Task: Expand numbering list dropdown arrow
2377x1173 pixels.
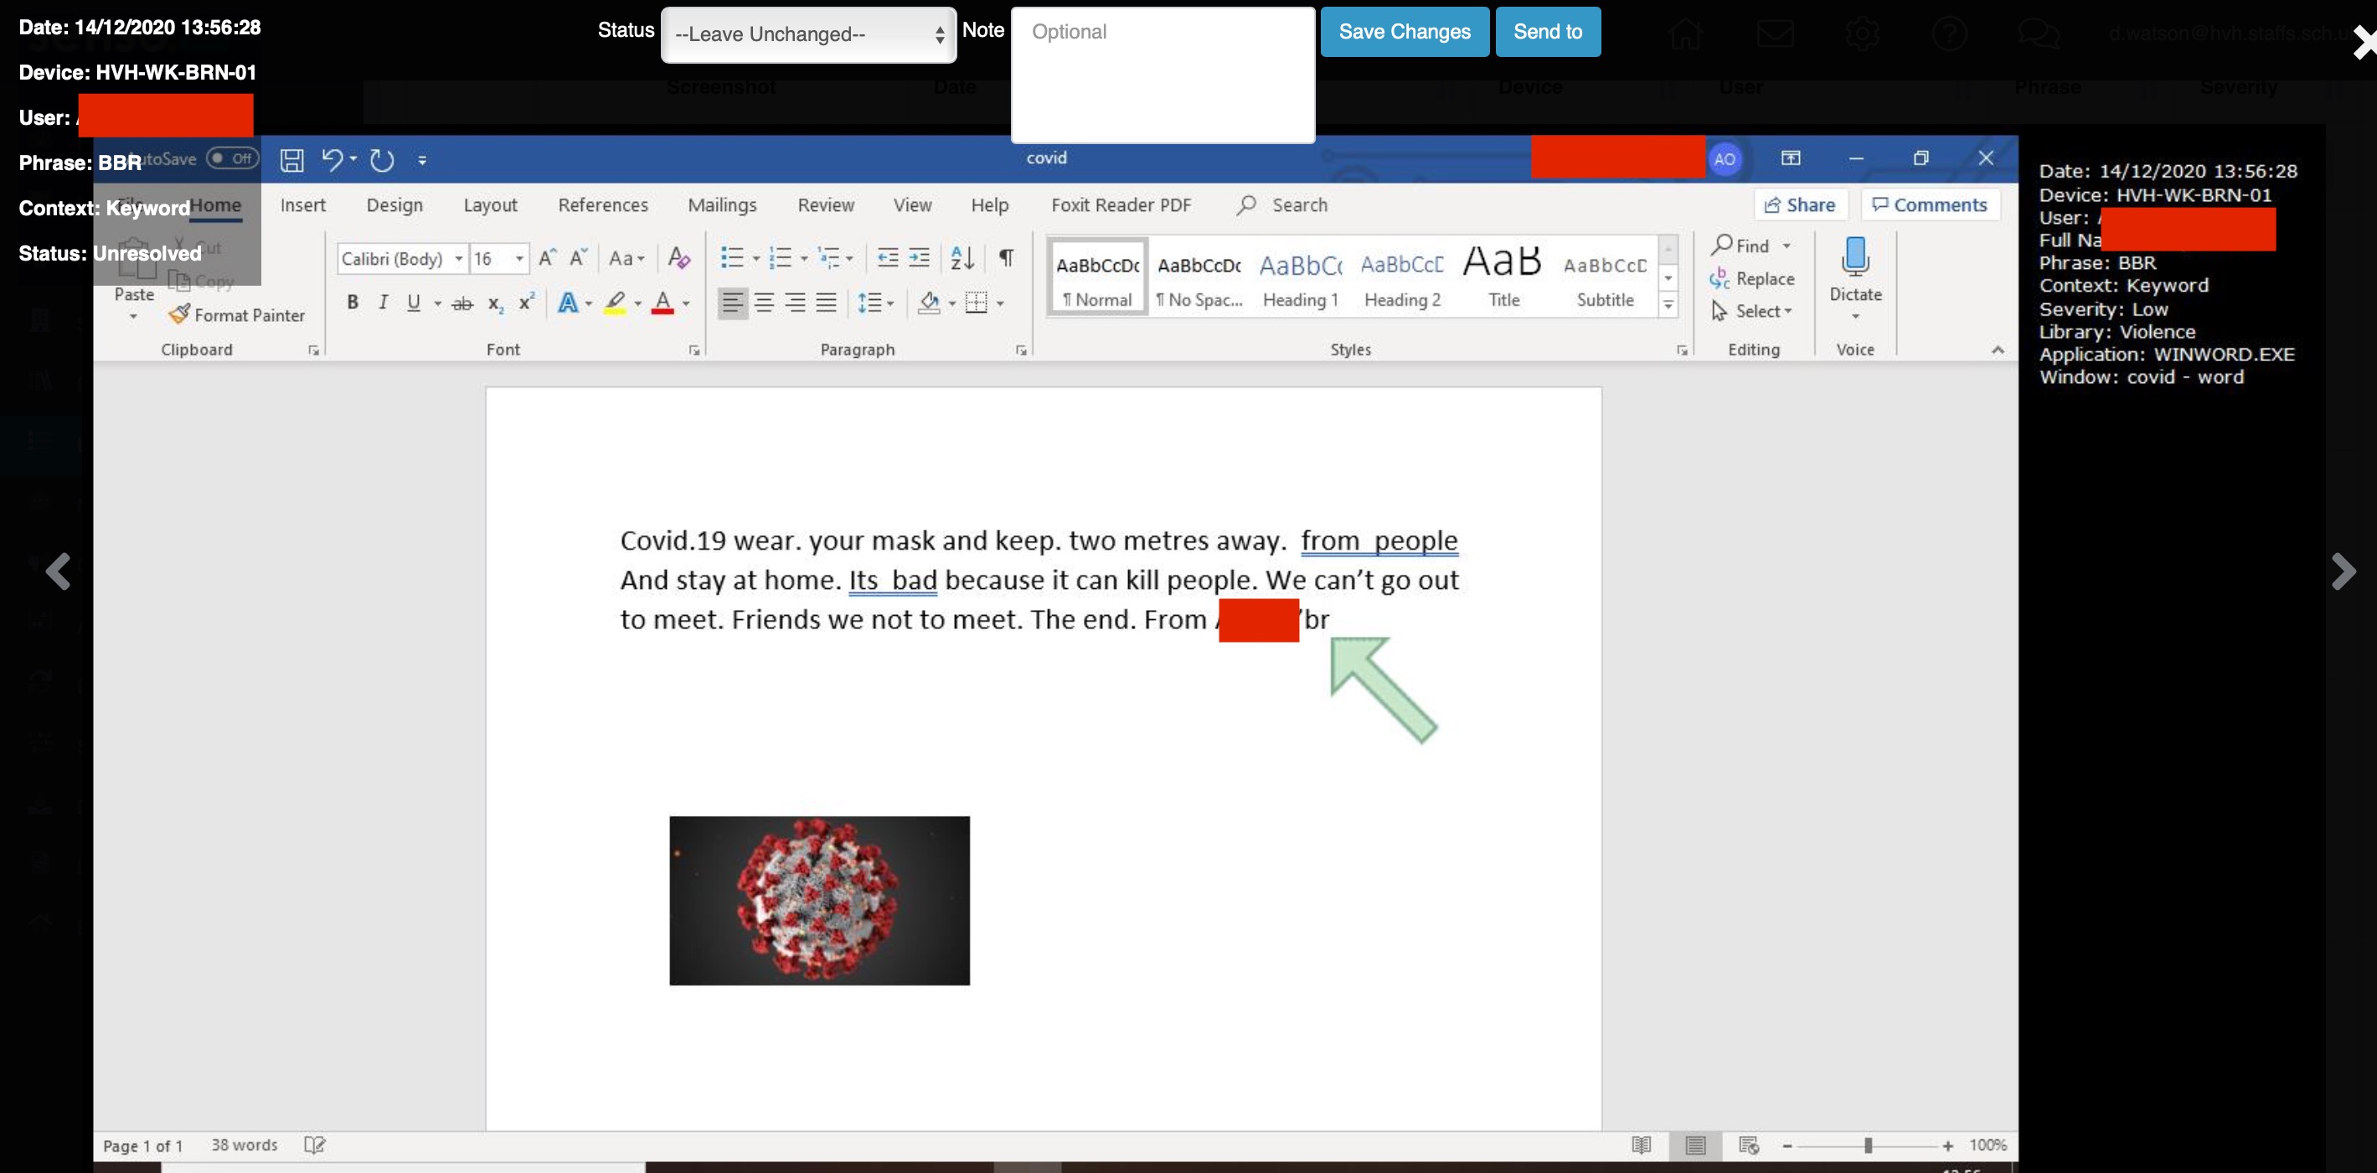Action: [x=805, y=260]
